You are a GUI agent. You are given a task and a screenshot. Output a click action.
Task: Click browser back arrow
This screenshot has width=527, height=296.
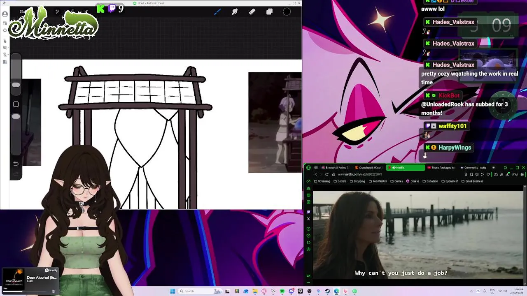[316, 174]
